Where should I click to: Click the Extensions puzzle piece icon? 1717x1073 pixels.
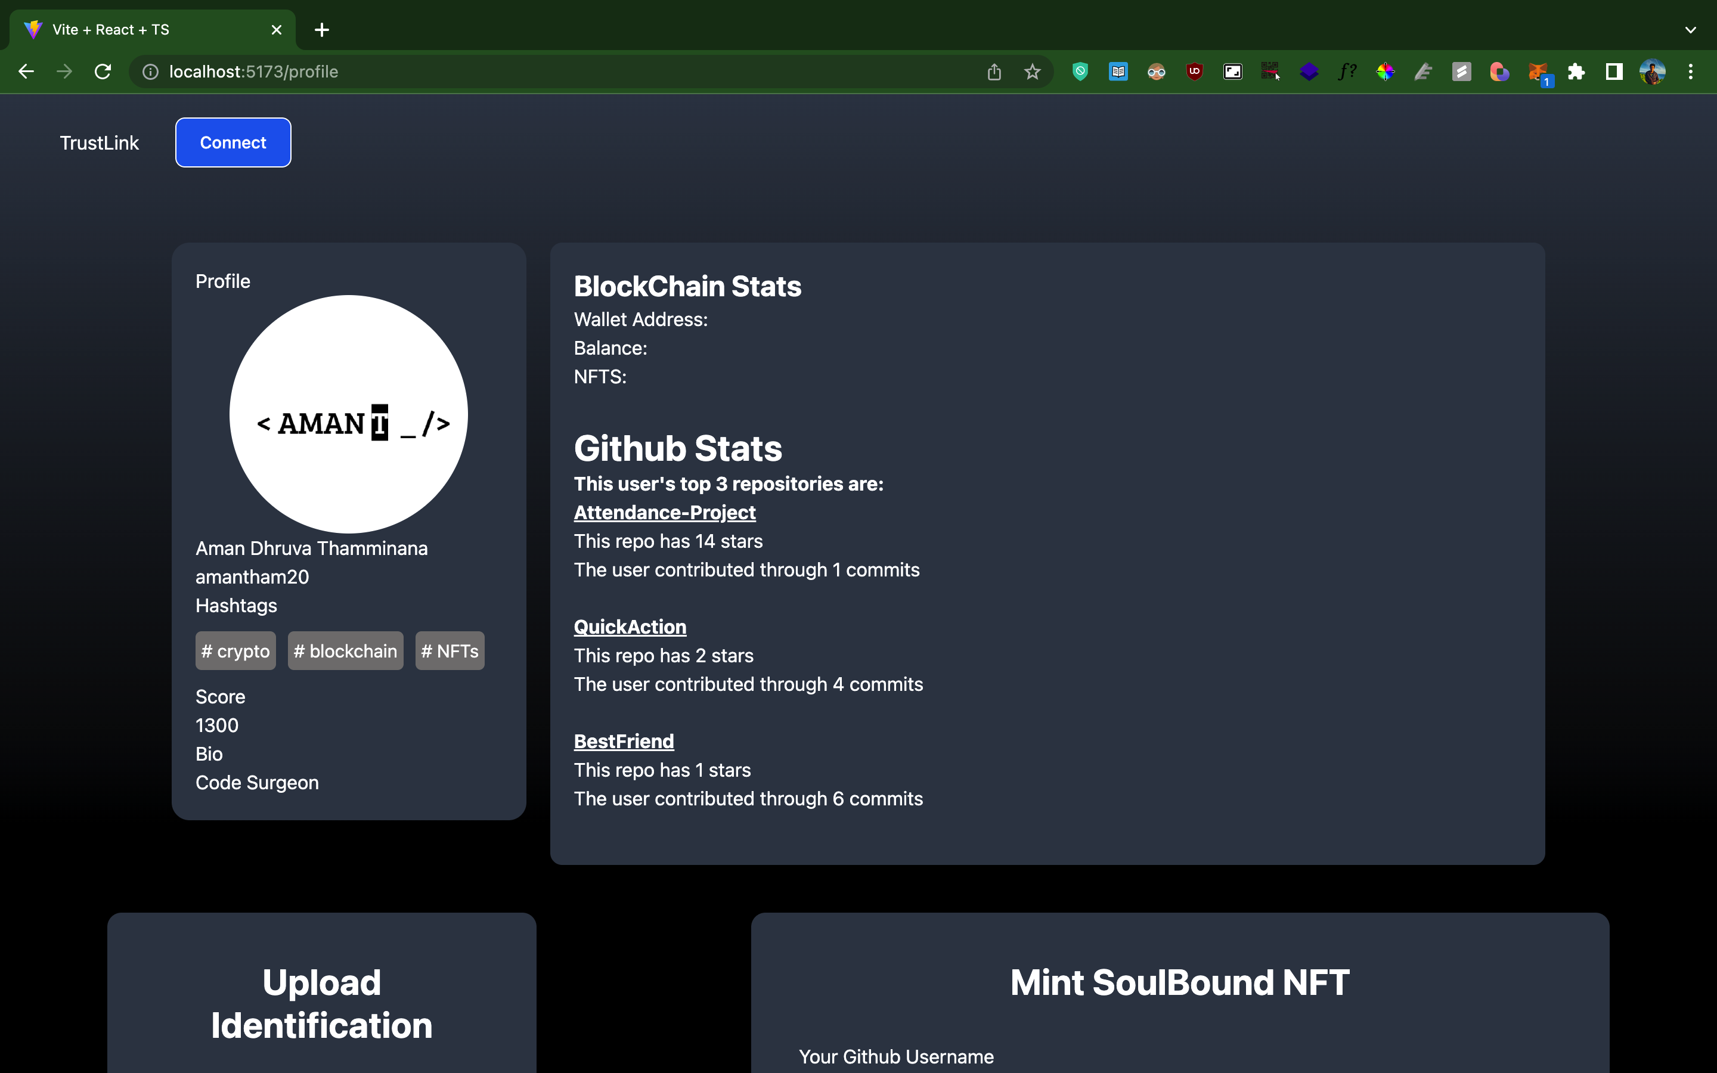click(x=1576, y=72)
